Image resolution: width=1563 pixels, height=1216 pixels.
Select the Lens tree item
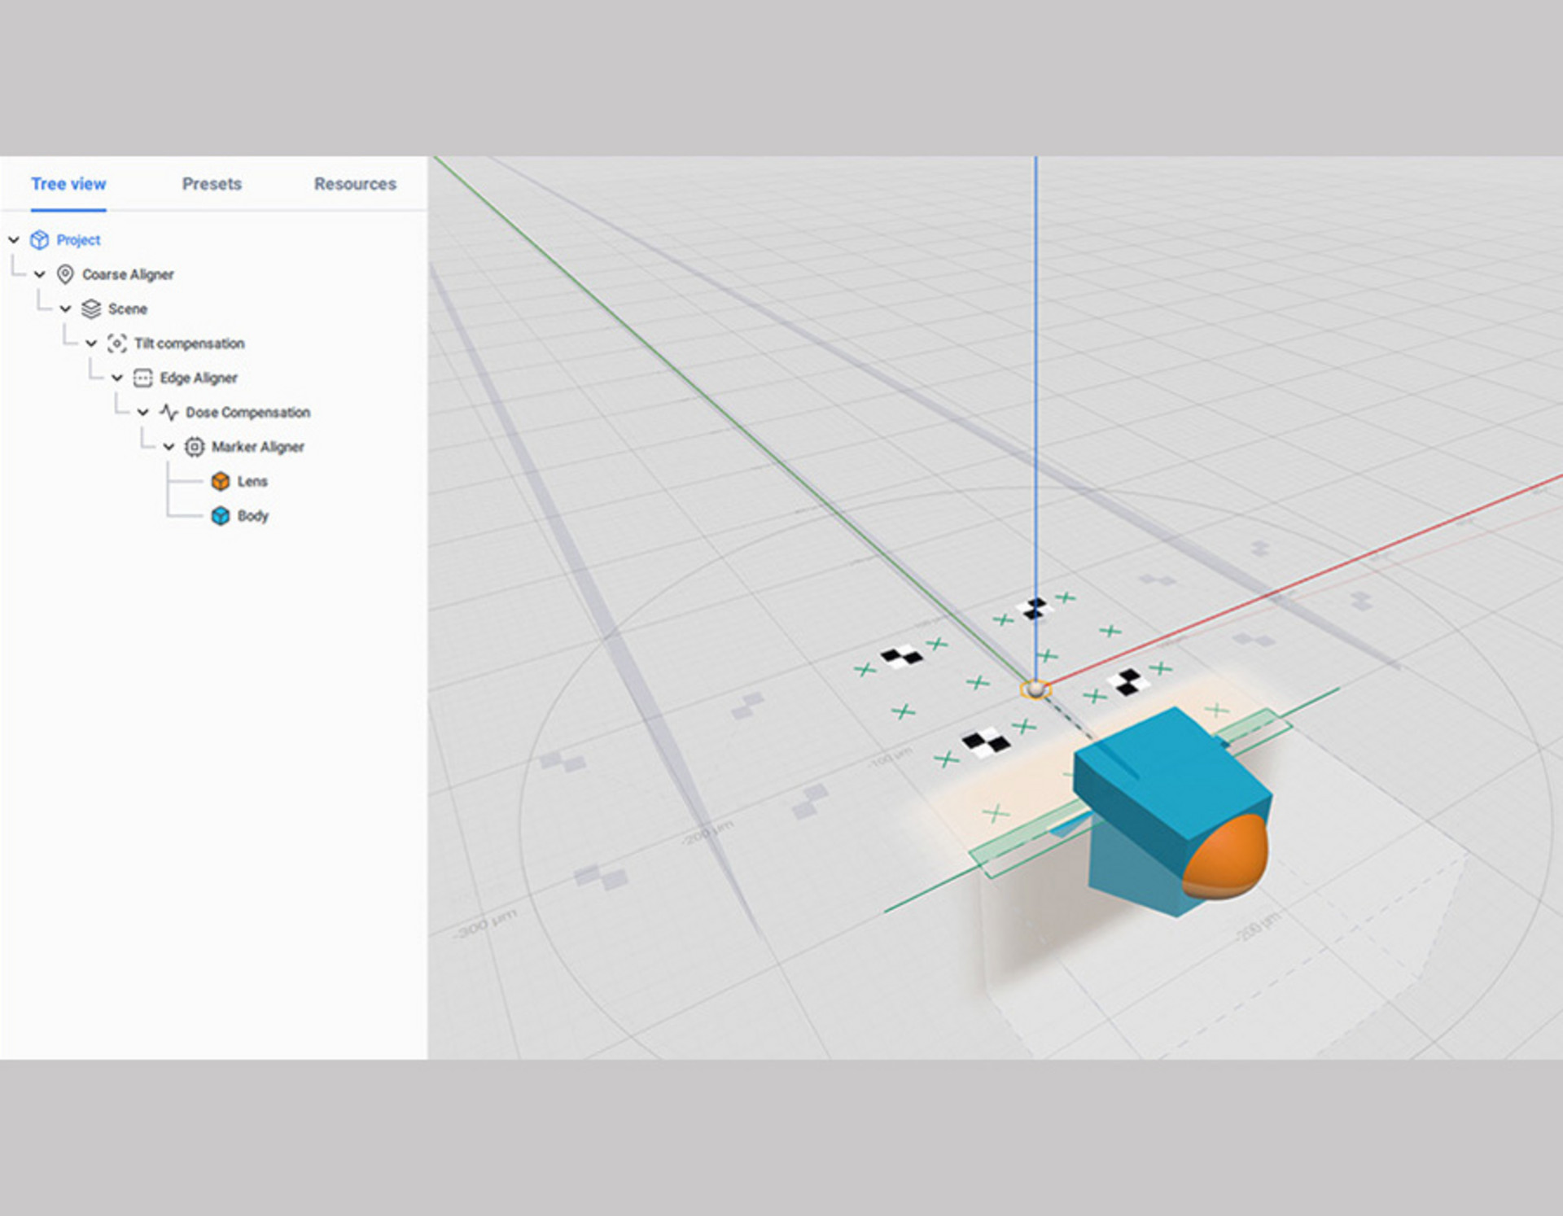252,481
